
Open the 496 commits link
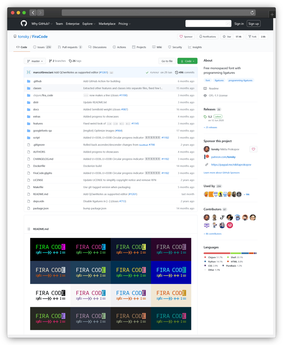click(x=185, y=72)
